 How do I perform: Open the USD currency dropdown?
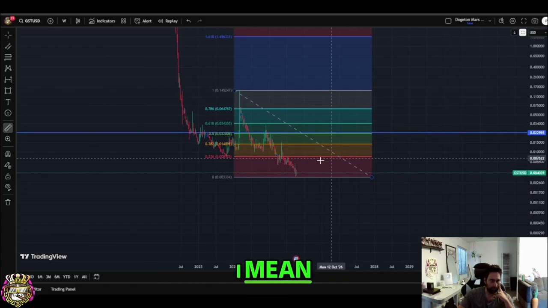pyautogui.click(x=537, y=33)
